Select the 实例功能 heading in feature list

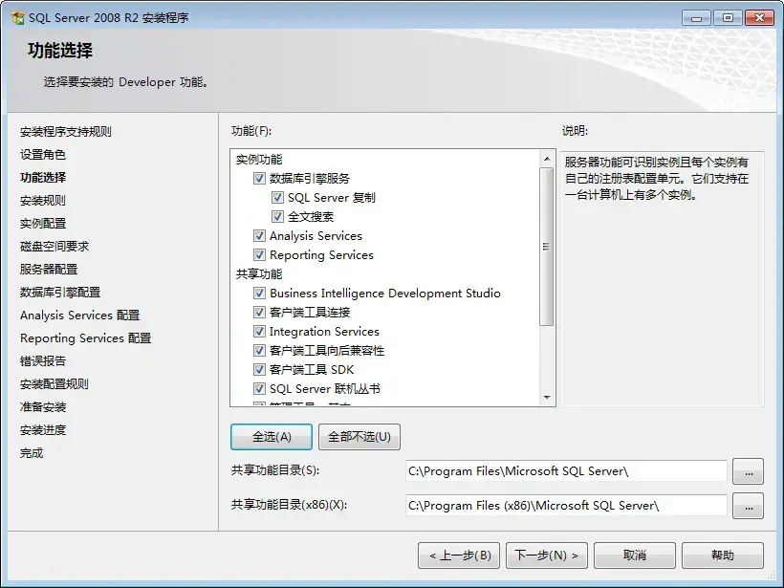259,160
